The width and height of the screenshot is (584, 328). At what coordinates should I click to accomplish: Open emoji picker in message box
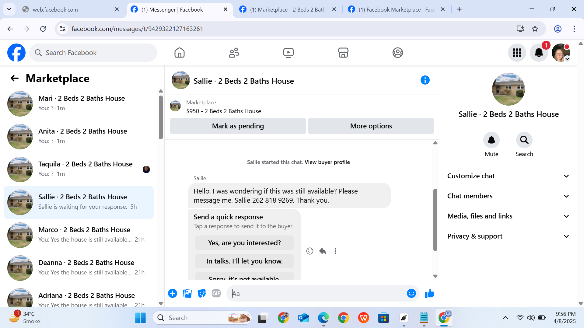coord(411,293)
